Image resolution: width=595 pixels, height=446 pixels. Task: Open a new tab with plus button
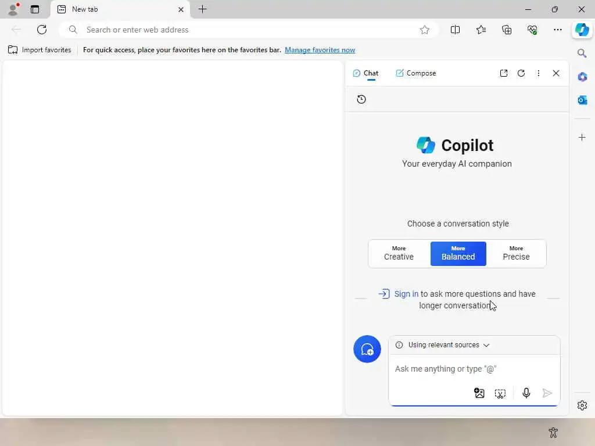click(203, 9)
